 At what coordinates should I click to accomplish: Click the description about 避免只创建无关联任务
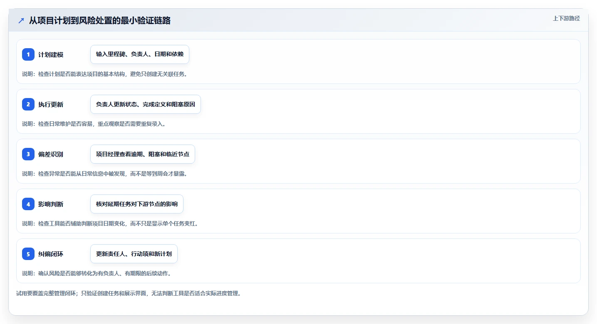coord(104,74)
